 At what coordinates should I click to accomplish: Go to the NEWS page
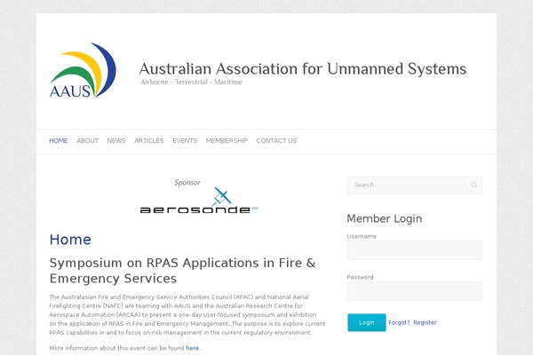click(116, 141)
